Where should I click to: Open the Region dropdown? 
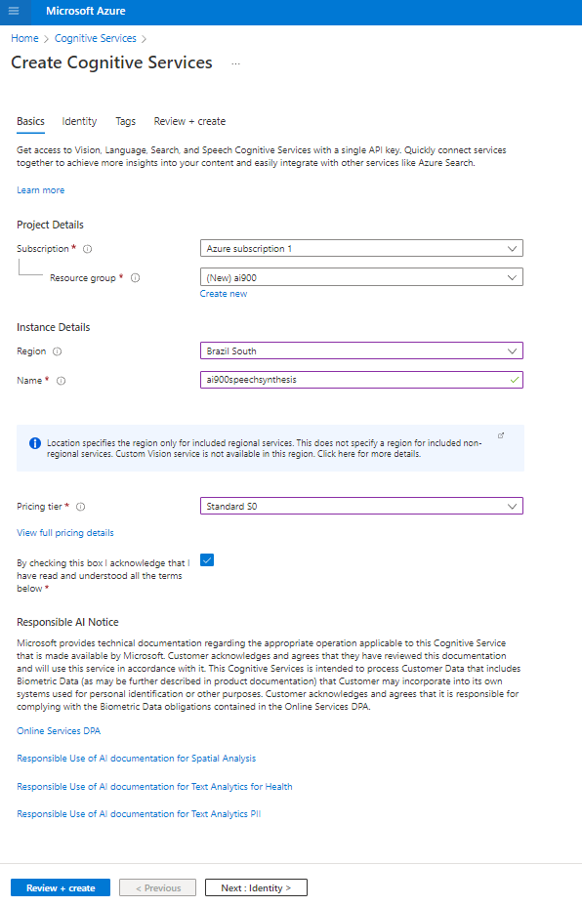pyautogui.click(x=514, y=350)
